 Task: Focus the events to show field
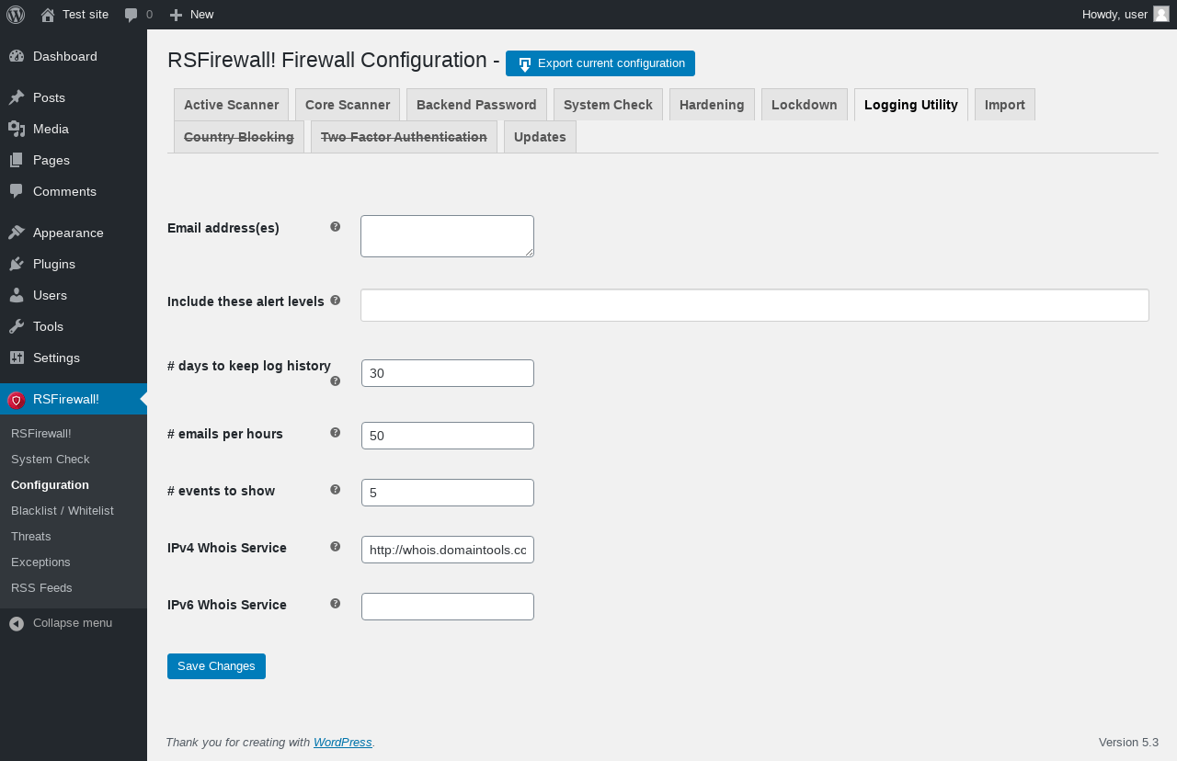pos(448,493)
